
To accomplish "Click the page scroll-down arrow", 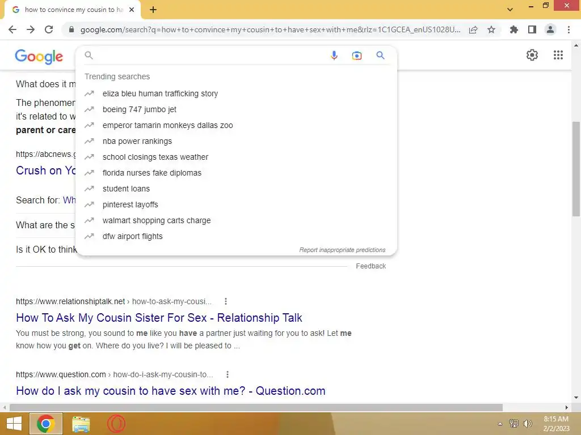I will (x=576, y=398).
